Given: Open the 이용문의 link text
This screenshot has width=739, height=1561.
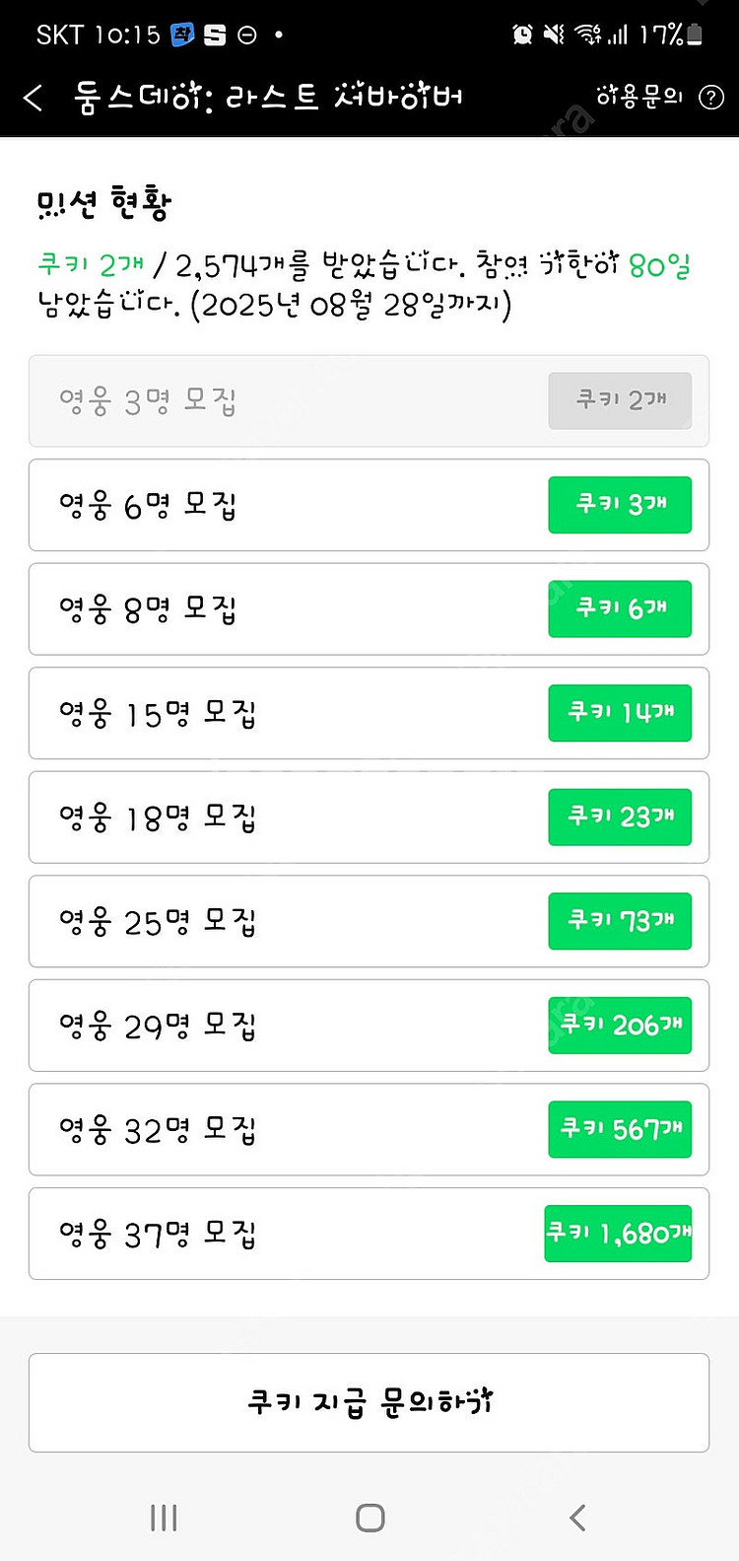Looking at the screenshot, I should [x=638, y=97].
